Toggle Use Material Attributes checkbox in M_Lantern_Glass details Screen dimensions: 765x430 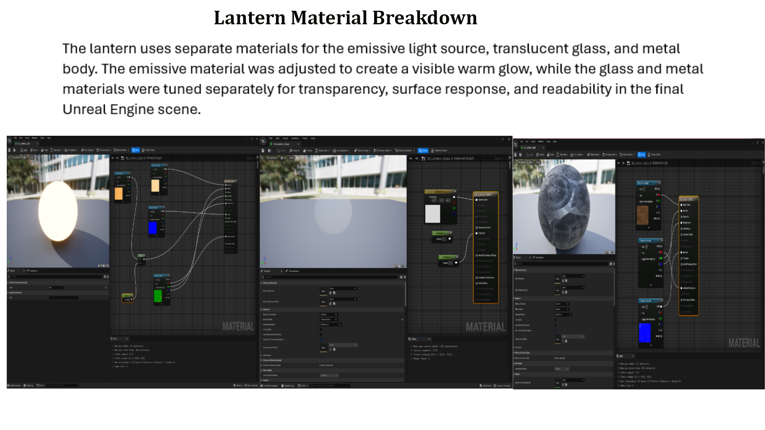[x=321, y=334]
